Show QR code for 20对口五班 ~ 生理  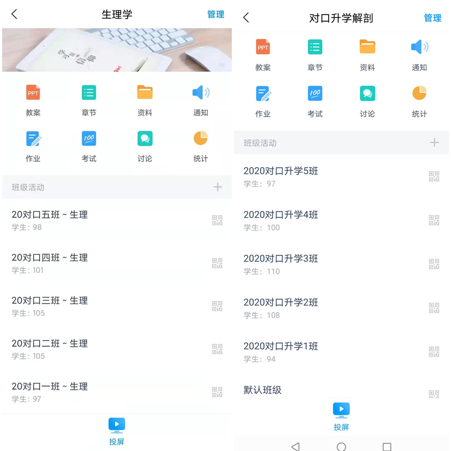(x=217, y=220)
